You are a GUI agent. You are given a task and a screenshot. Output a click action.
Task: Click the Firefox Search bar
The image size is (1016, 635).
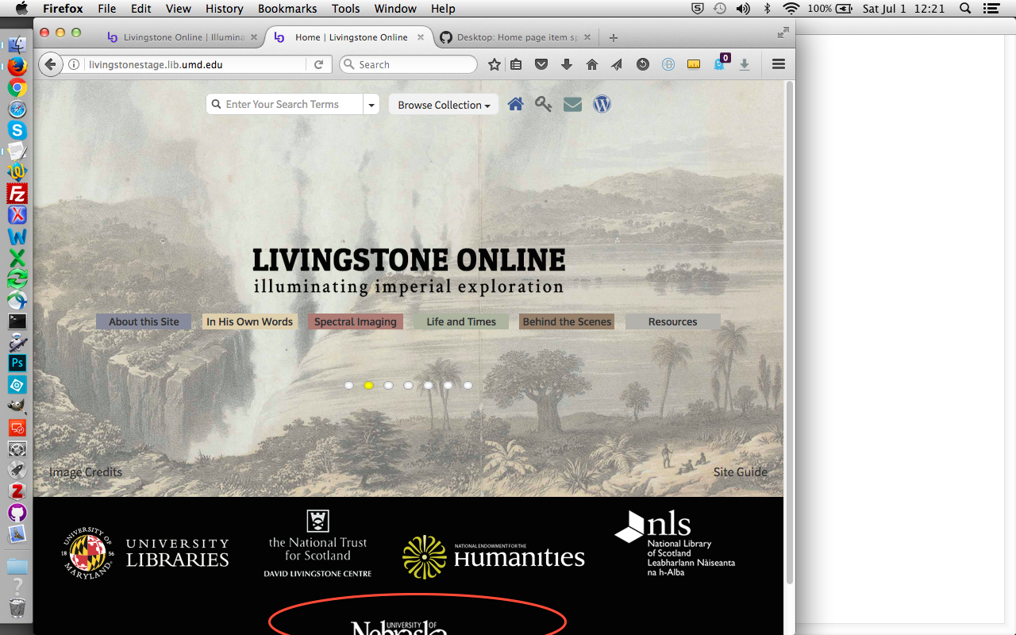coord(408,65)
